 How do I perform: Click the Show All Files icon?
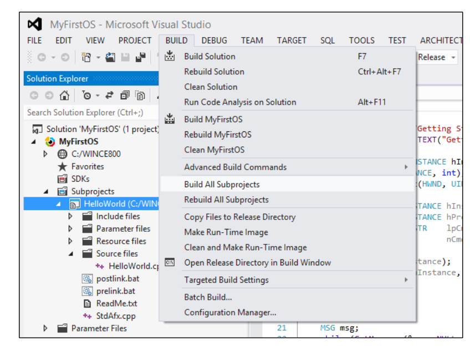coord(140,95)
